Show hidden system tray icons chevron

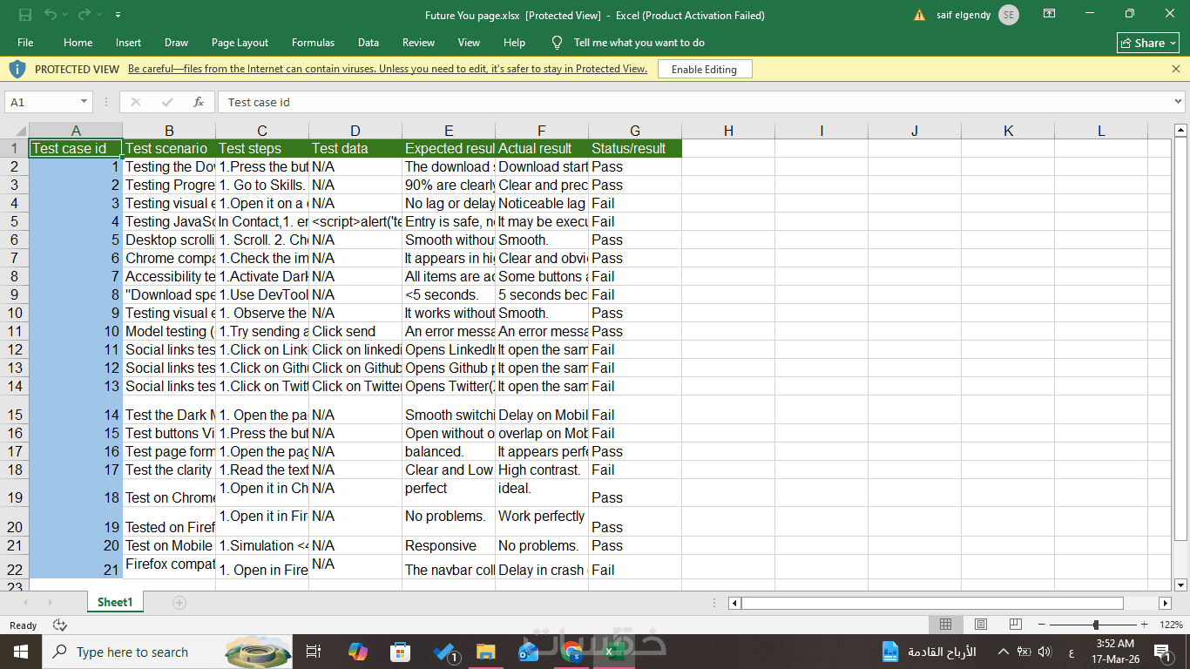[1003, 652]
